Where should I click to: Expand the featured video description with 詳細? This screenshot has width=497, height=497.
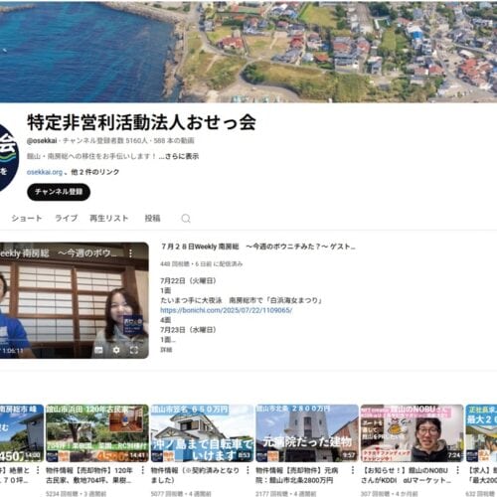point(166,350)
